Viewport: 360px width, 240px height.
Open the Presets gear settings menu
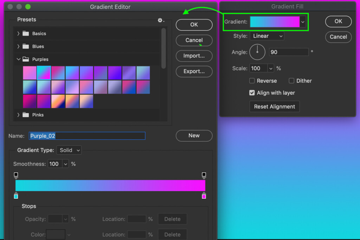click(161, 20)
